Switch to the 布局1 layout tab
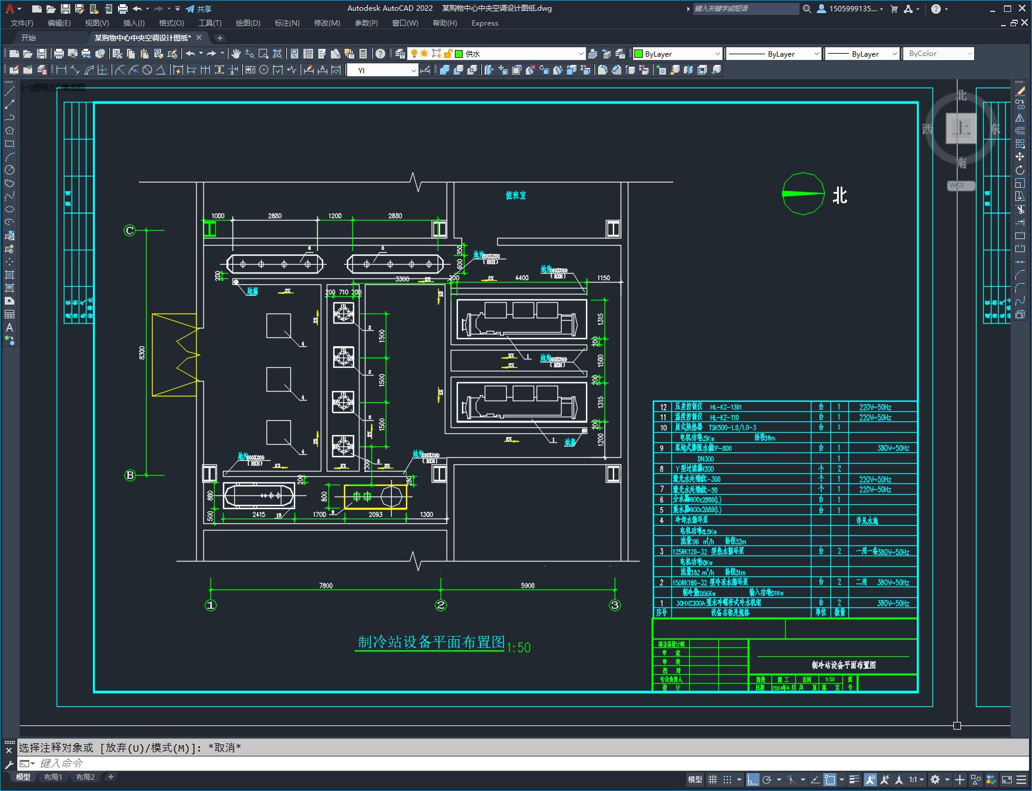This screenshot has height=791, width=1032. [x=53, y=777]
